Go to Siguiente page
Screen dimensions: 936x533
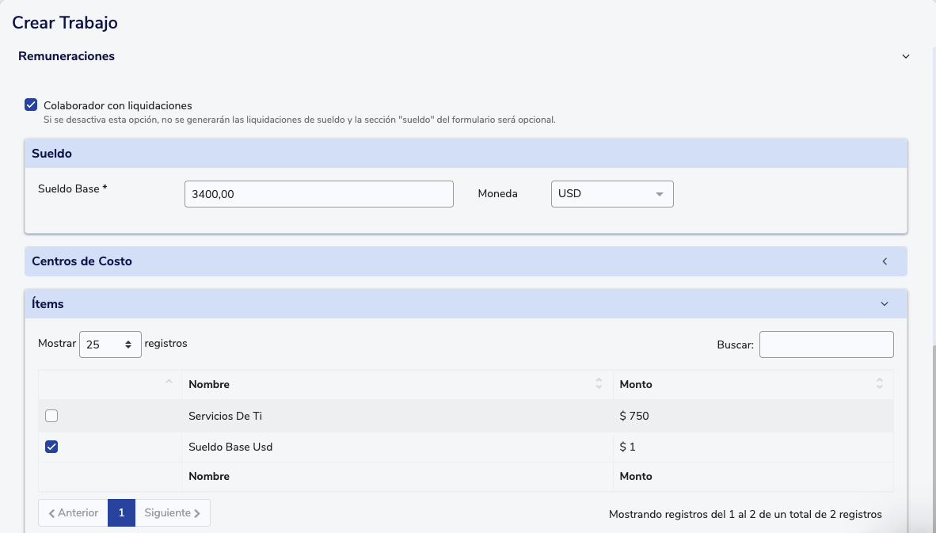pos(173,513)
